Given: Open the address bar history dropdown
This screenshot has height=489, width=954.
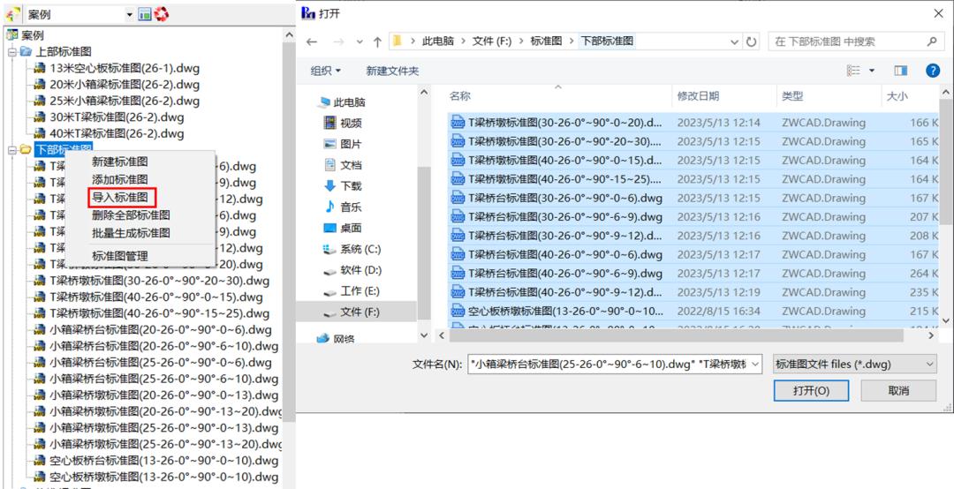Looking at the screenshot, I should [734, 42].
